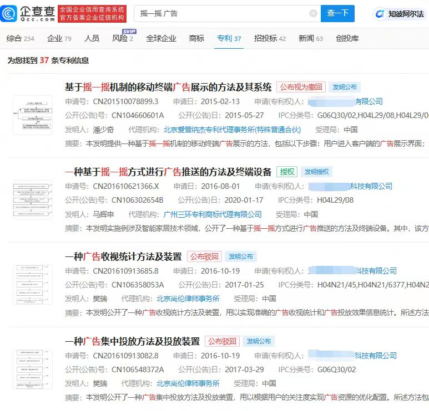
Task: Open the 招投标 42 tab
Action: [270, 39]
